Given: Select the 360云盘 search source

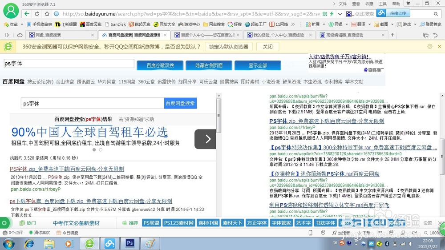Looking at the screenshot, I should pyautogui.click(x=146, y=82).
